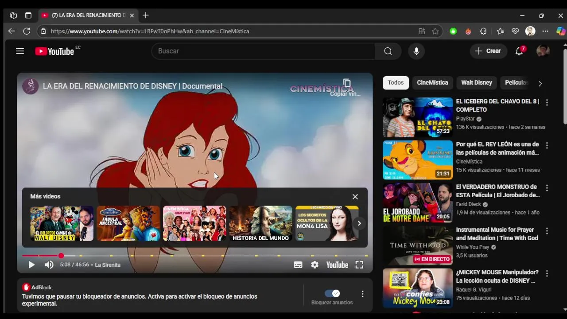This screenshot has width=567, height=319.
Task: Open El Chavo del 8 iceberg thumbnail
Action: tap(418, 117)
